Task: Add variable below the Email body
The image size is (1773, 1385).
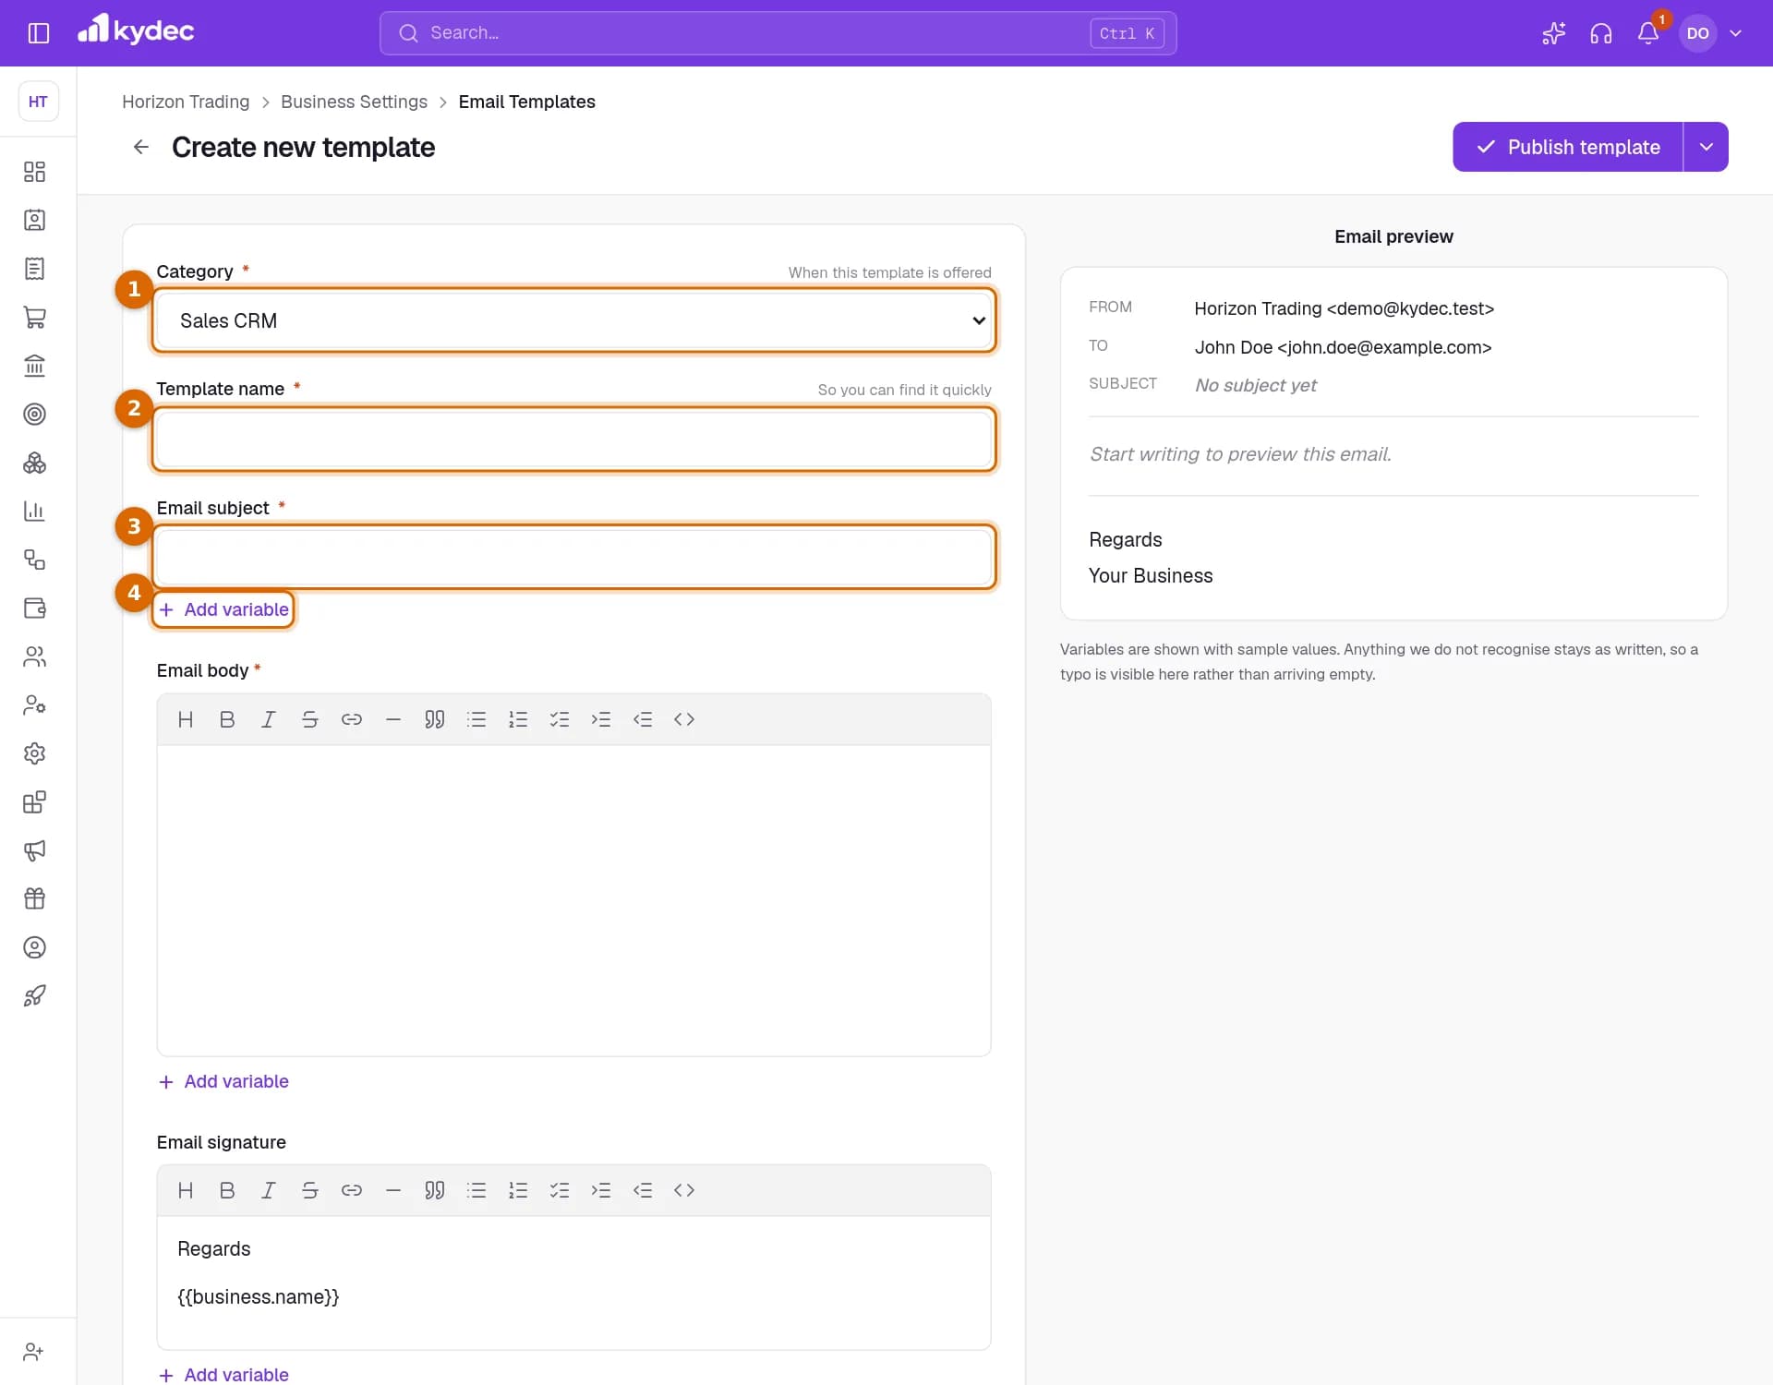Action: click(x=223, y=1081)
